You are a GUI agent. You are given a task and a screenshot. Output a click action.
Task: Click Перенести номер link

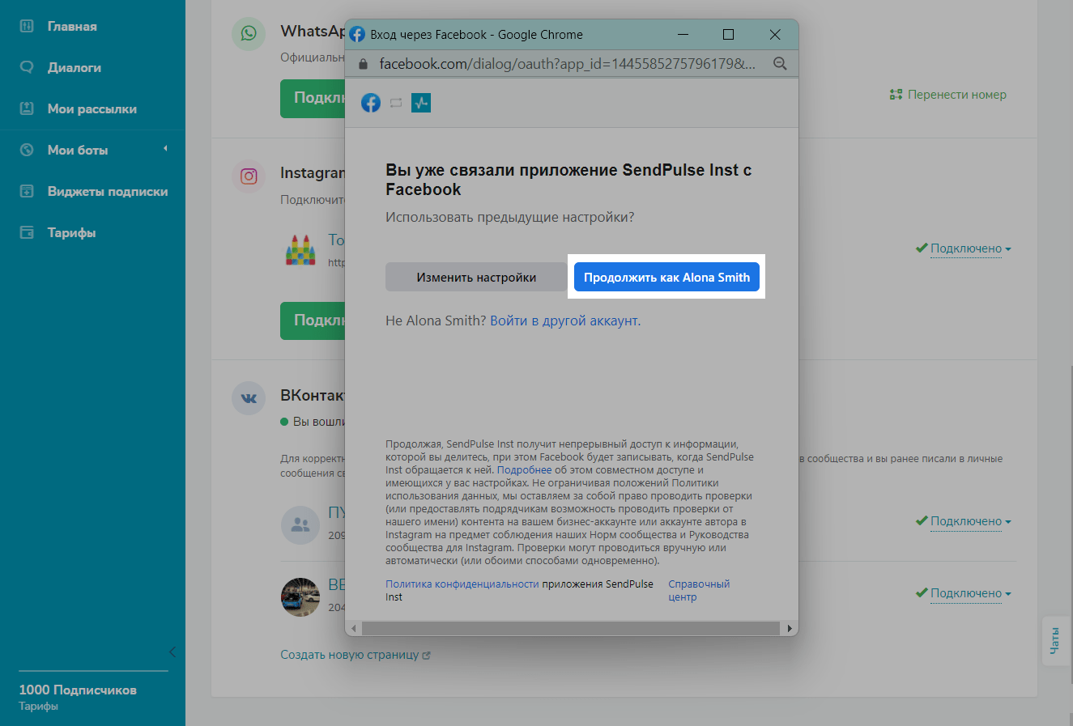pos(956,95)
